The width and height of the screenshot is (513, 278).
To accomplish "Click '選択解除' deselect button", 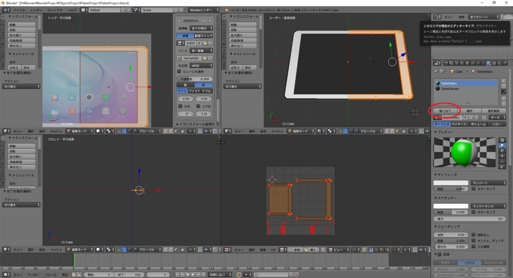I will (494, 111).
